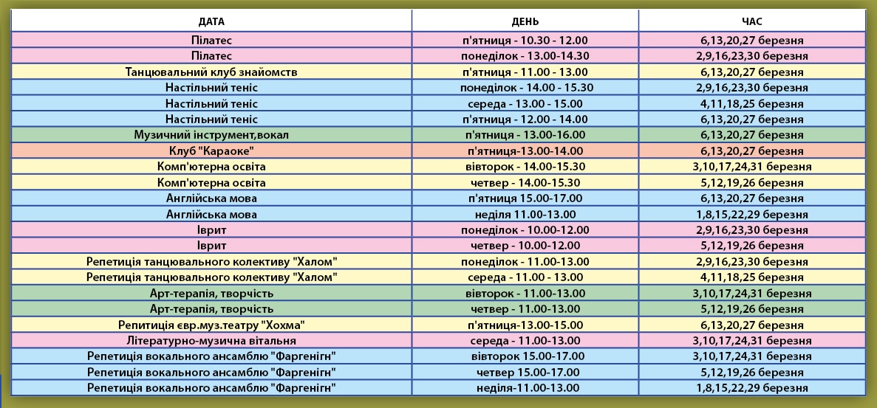Click the ЧАС column header

pos(751,21)
